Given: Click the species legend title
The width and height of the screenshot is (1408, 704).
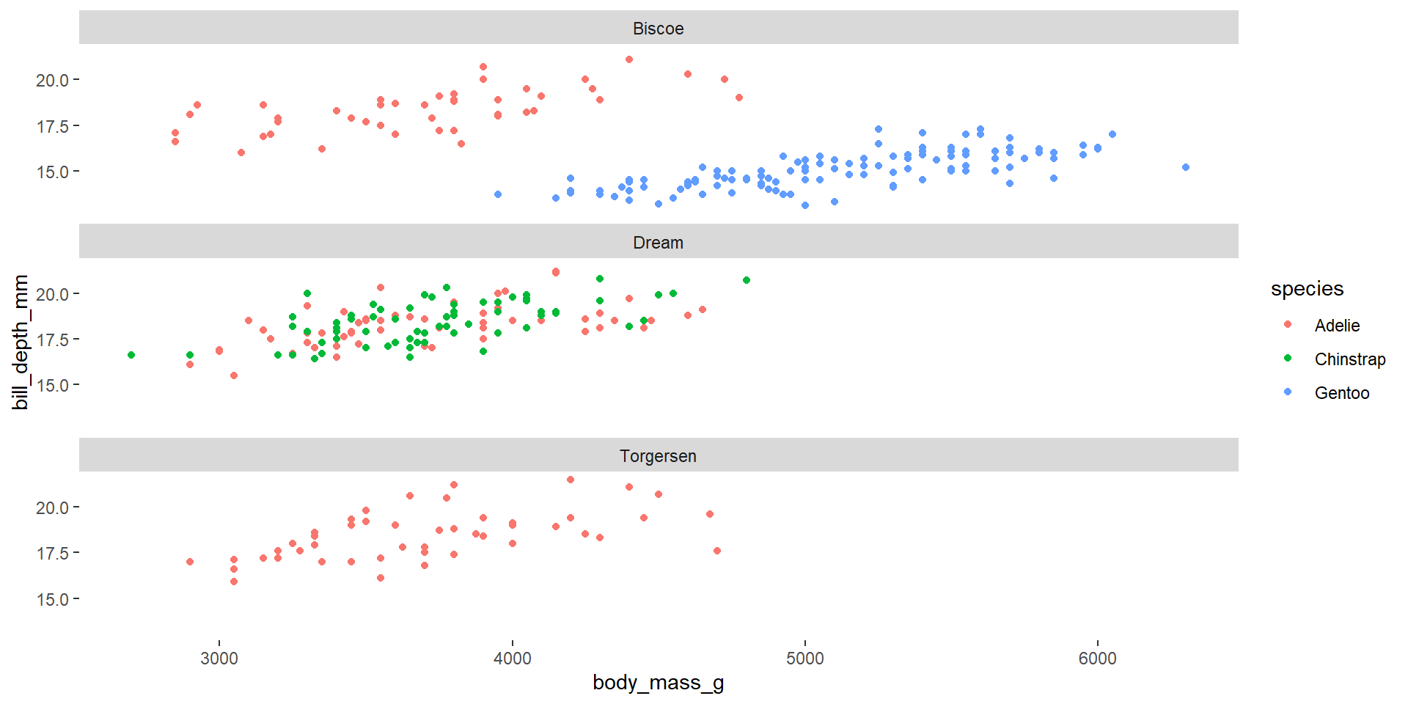Looking at the screenshot, I should [x=1307, y=289].
